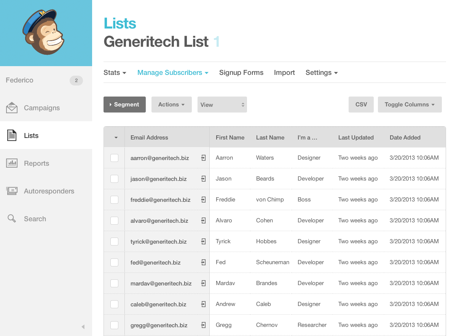Open the Manage Subscribers dropdown
The width and height of the screenshot is (451, 336).
(173, 73)
